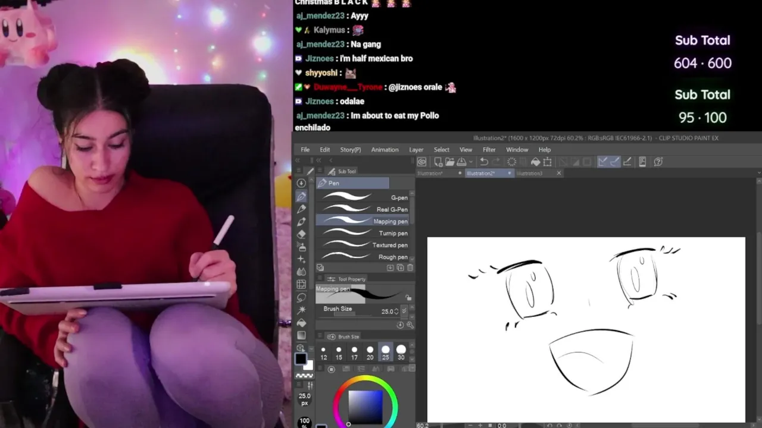Screen dimensions: 762x428
Task: Select the Fill bucket tool
Action: click(x=301, y=323)
